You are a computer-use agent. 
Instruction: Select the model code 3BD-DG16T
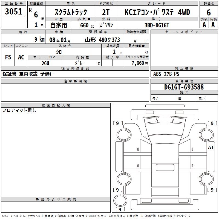[157, 25]
